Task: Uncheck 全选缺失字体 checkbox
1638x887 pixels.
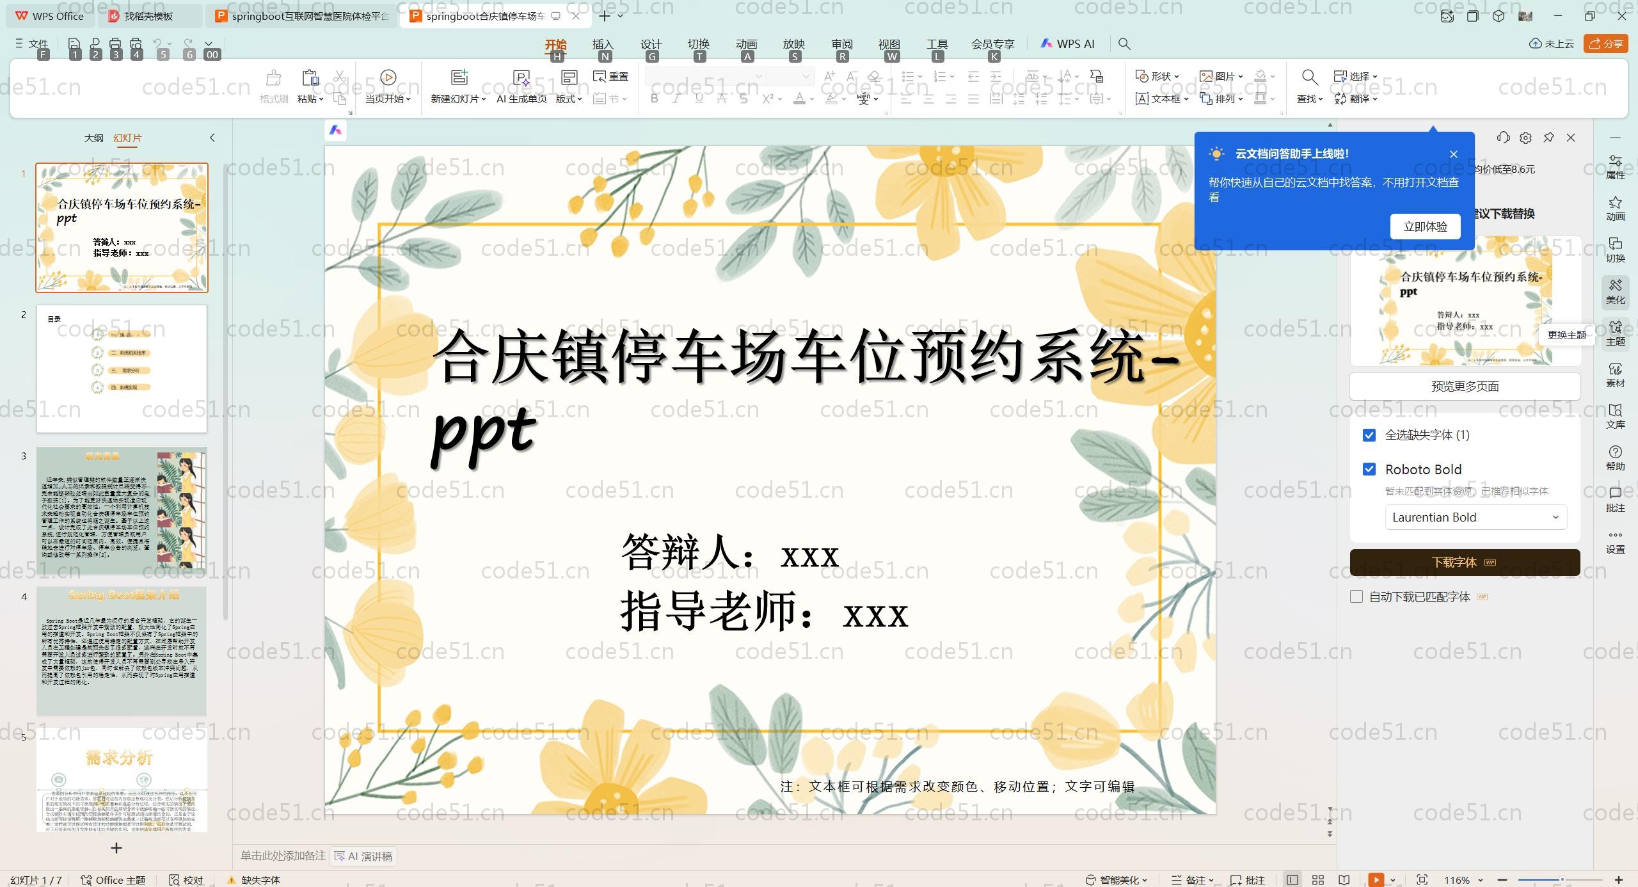Action: pos(1369,435)
